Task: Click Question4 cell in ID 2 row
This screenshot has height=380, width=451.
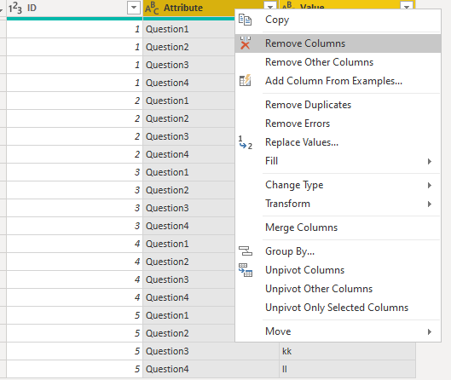Action: (x=189, y=154)
